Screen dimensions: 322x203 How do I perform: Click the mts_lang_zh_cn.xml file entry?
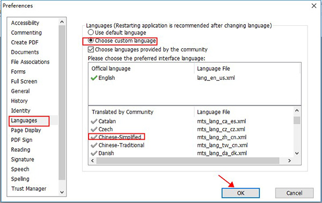point(222,137)
